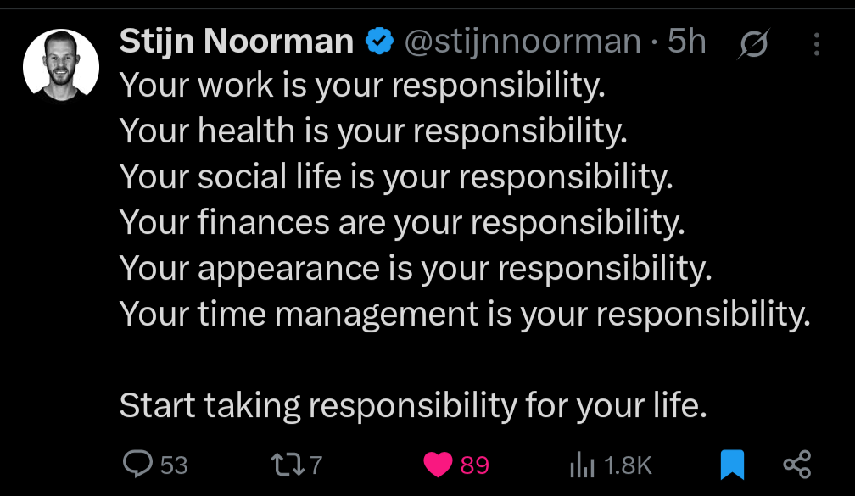Open the three-dot more options menu

817,44
